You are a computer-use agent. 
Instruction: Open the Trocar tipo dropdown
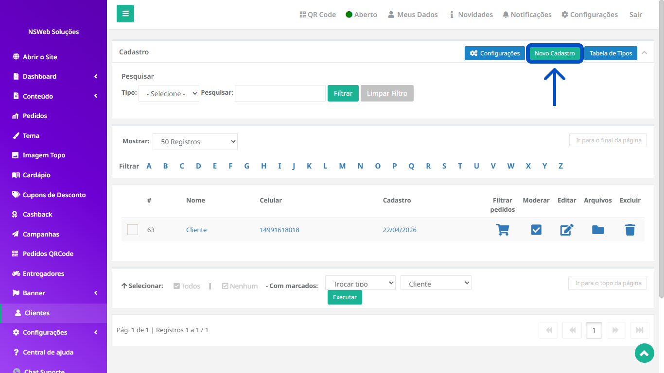point(361,283)
